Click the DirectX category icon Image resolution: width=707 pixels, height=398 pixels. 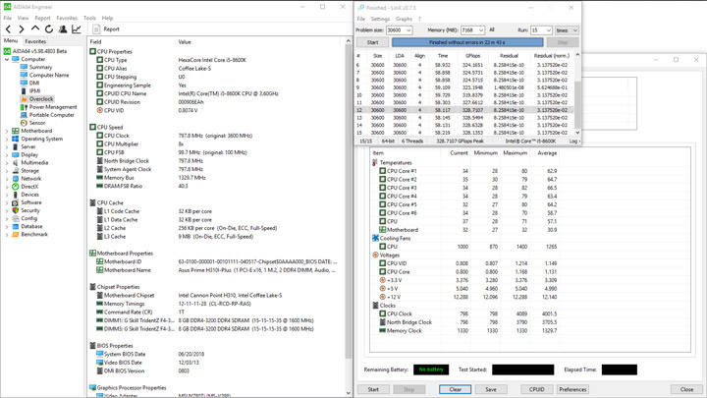[x=16, y=187]
